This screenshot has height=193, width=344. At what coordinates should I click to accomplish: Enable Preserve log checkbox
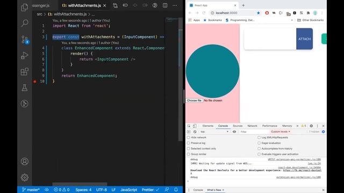point(188,143)
